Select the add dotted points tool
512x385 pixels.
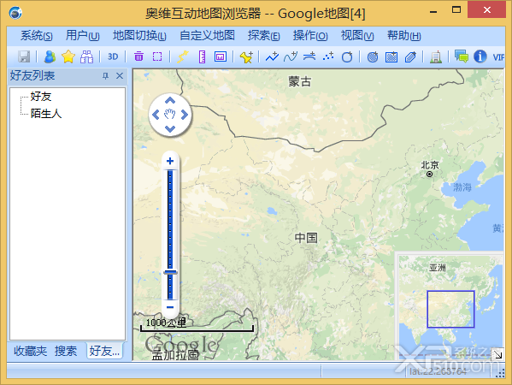[x=328, y=56]
